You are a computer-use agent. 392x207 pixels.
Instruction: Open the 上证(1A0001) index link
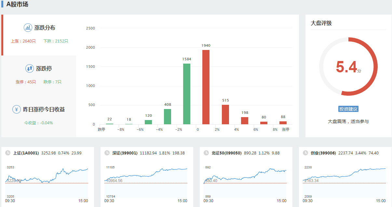(26, 153)
